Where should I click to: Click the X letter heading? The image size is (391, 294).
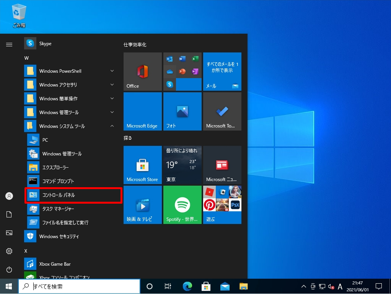click(x=26, y=251)
